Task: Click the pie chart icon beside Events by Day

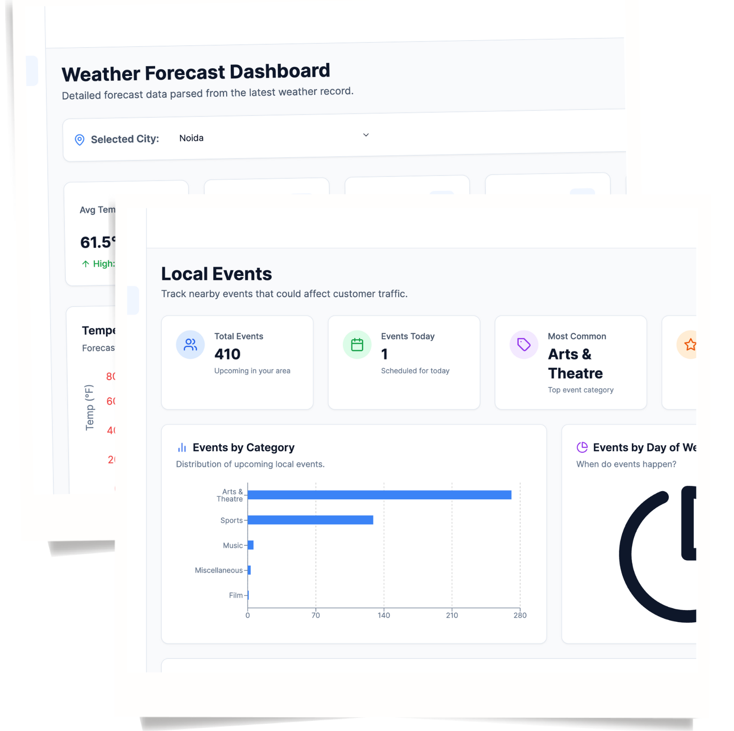Action: pos(582,447)
